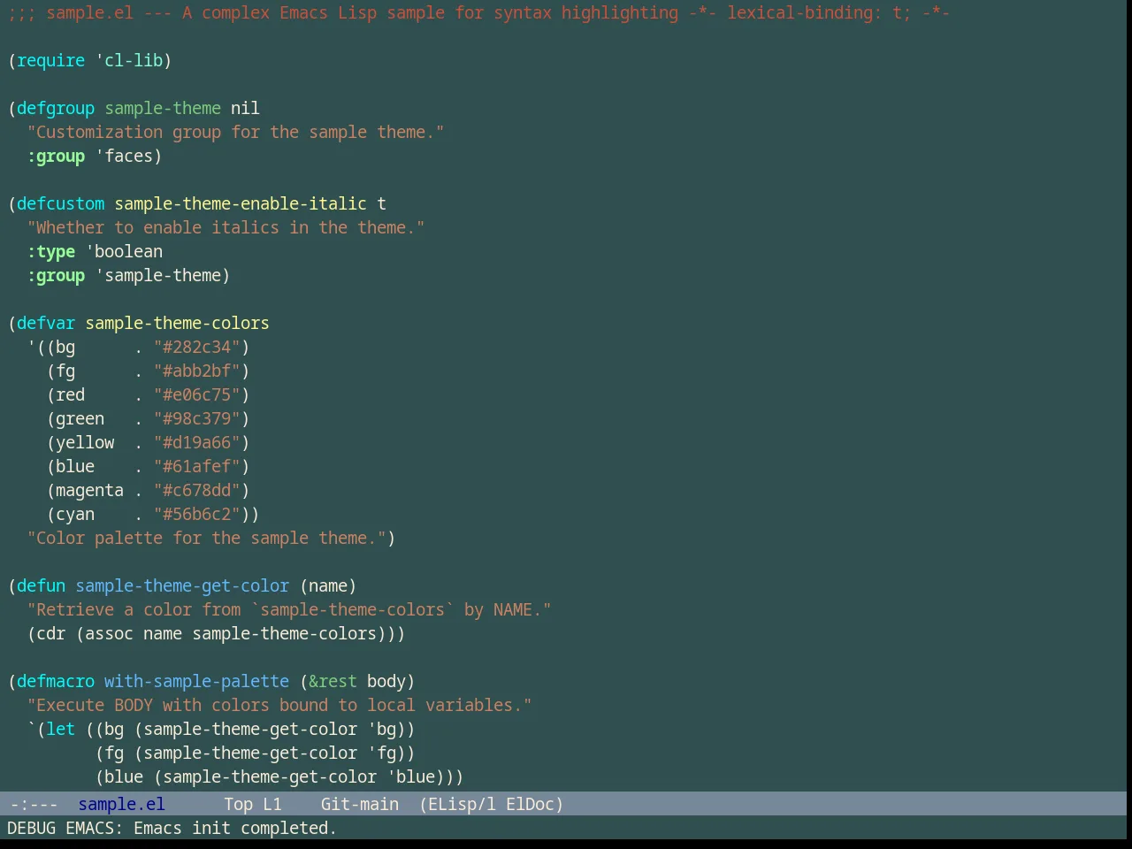1132x849 pixels.
Task: Click the ELisp/l major mode indicator
Action: 462,804
